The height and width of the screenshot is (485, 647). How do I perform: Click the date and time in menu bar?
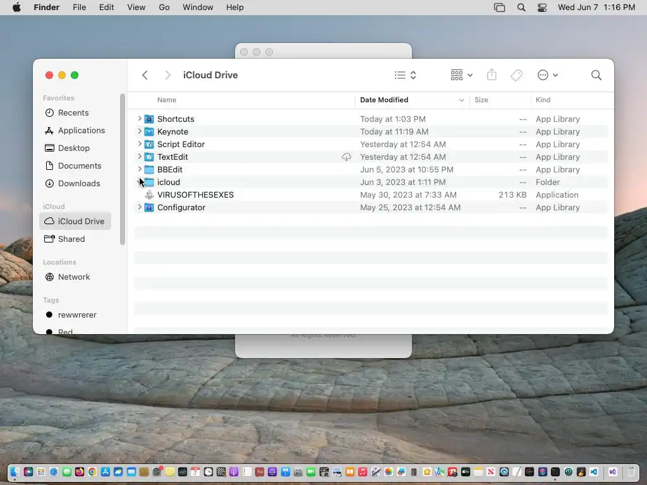point(596,8)
